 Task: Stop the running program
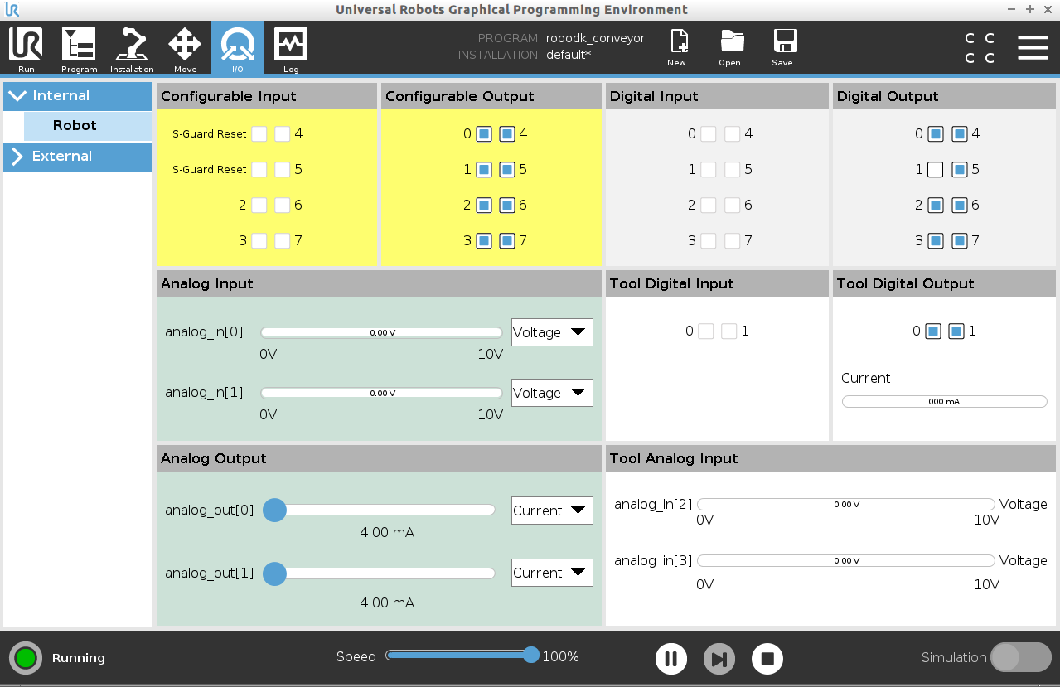767,659
